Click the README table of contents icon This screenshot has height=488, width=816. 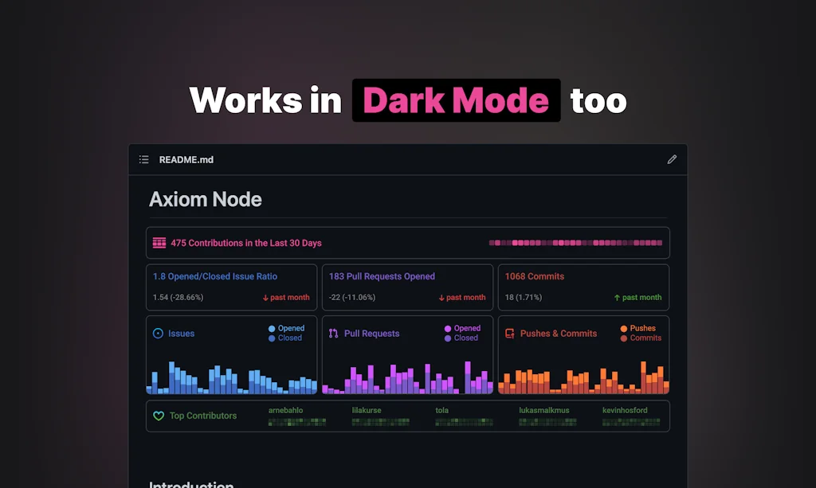143,159
